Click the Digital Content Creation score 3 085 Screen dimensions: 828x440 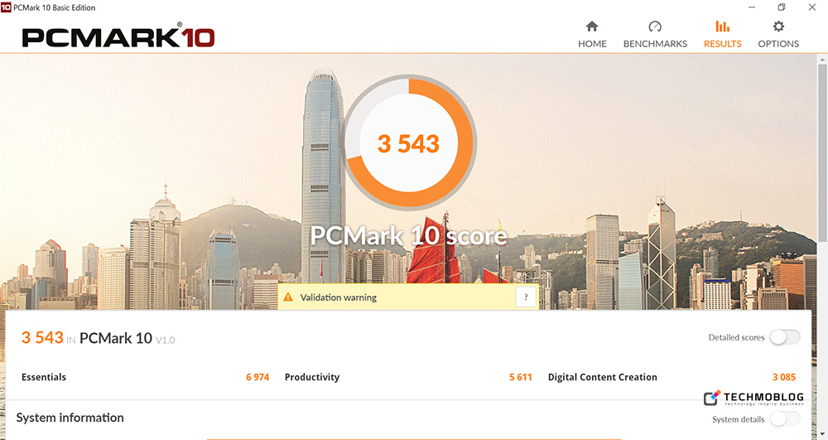click(784, 377)
